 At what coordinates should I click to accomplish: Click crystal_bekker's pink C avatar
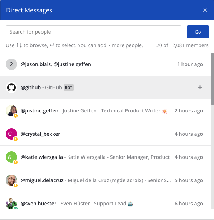tap(11, 134)
